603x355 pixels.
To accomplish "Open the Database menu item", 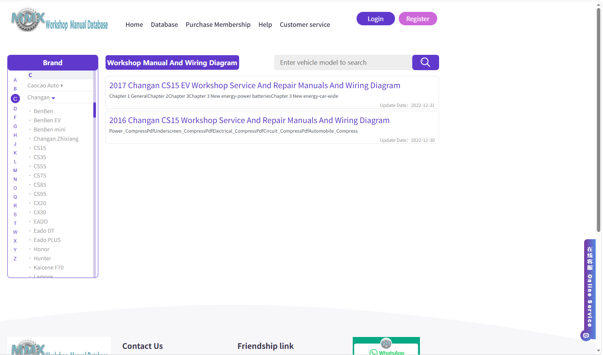I will coord(164,25).
